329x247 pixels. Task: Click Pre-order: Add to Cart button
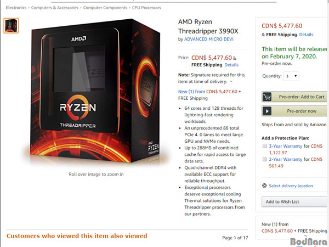pyautogui.click(x=294, y=97)
